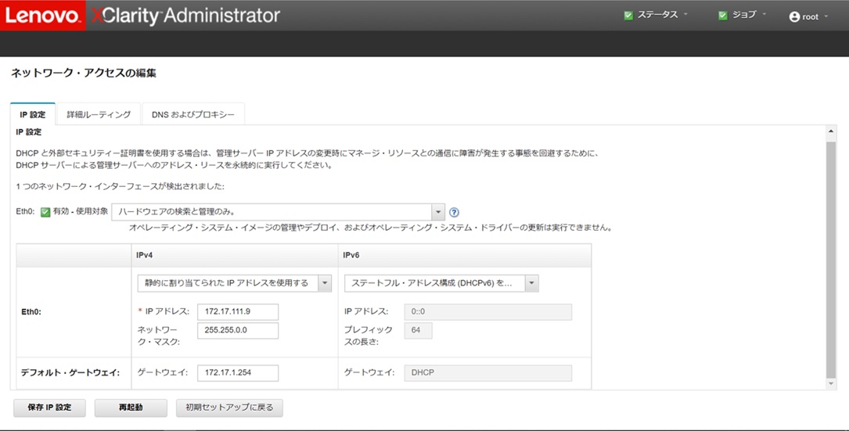Click the 再起動 button

tap(131, 408)
